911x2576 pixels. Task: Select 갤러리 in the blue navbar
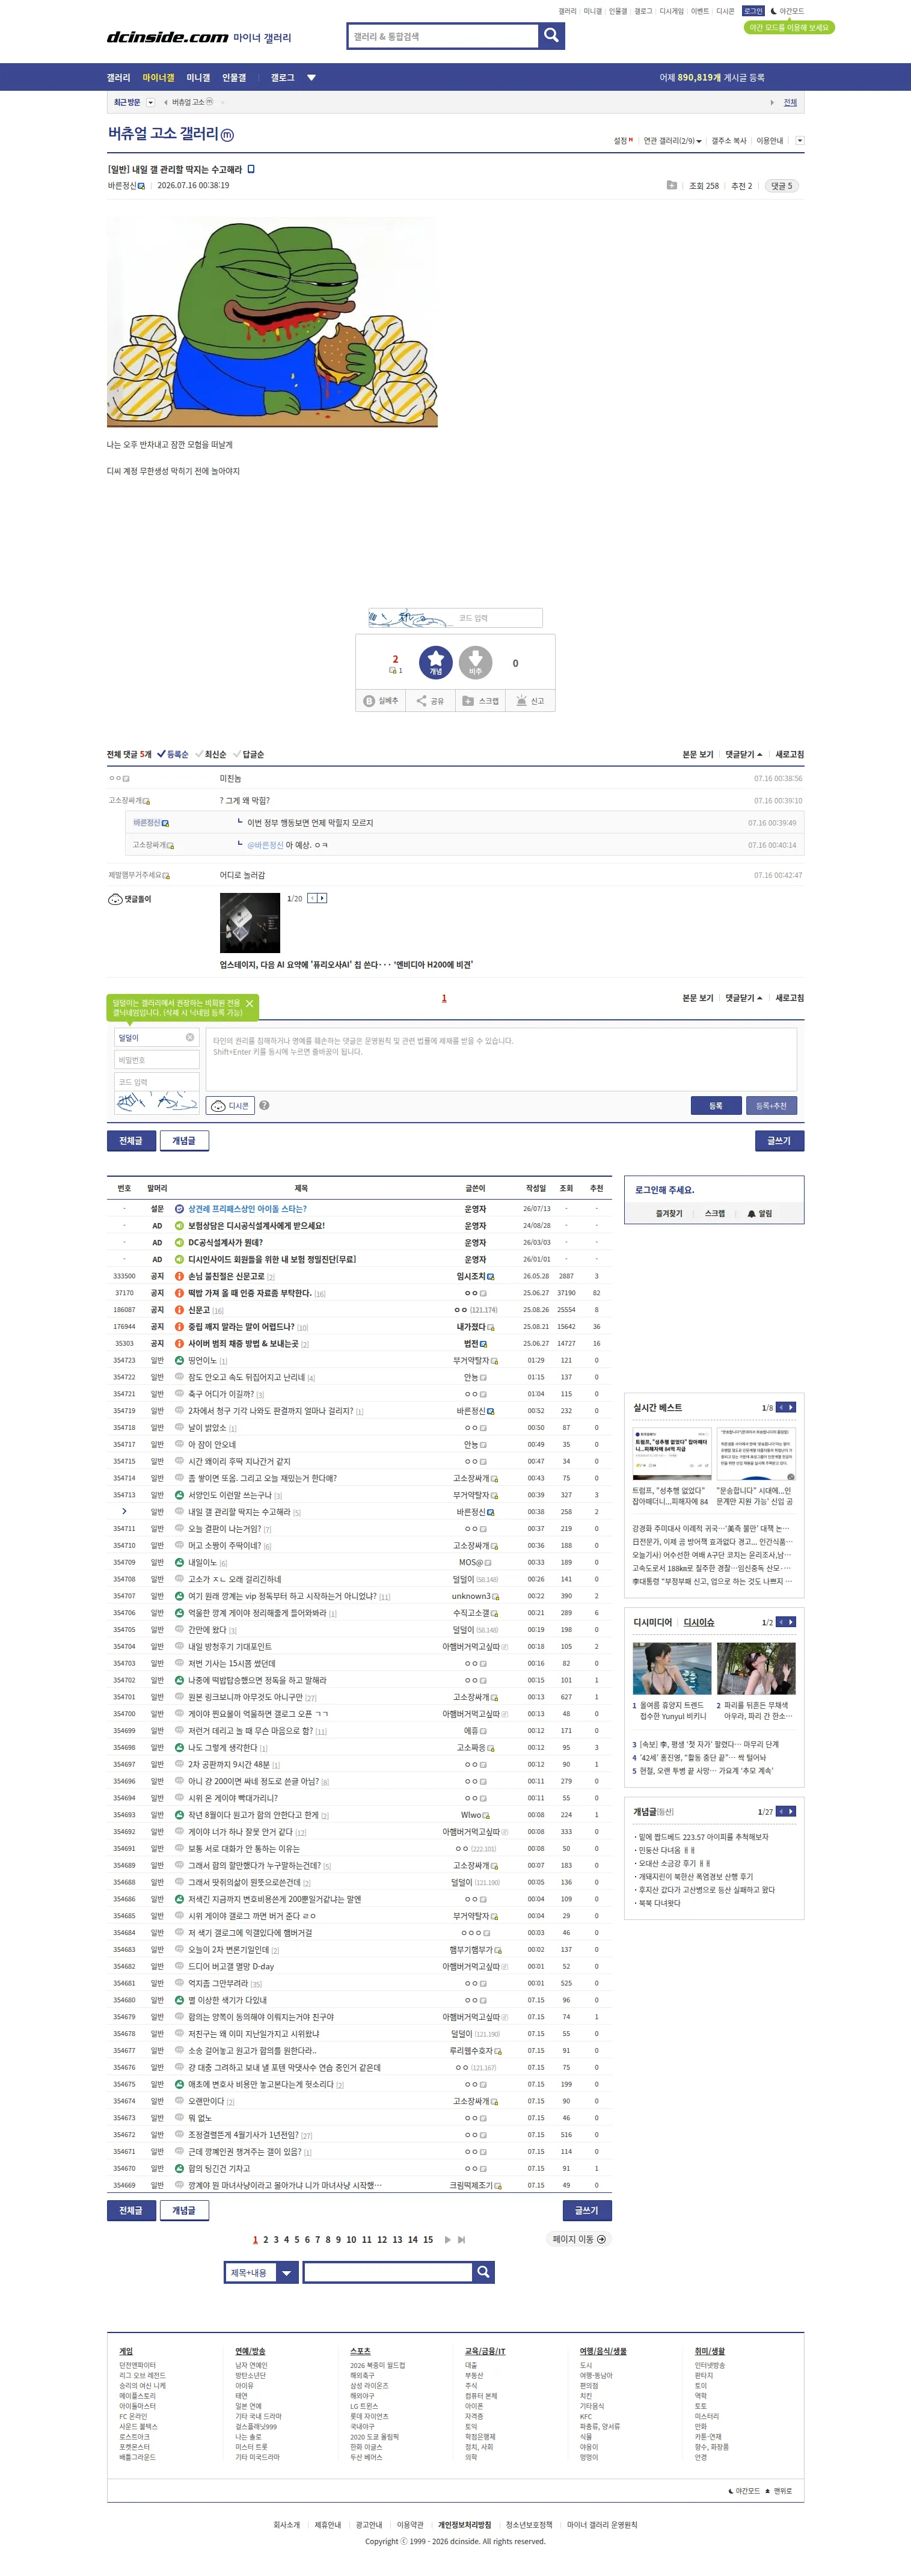click(118, 77)
